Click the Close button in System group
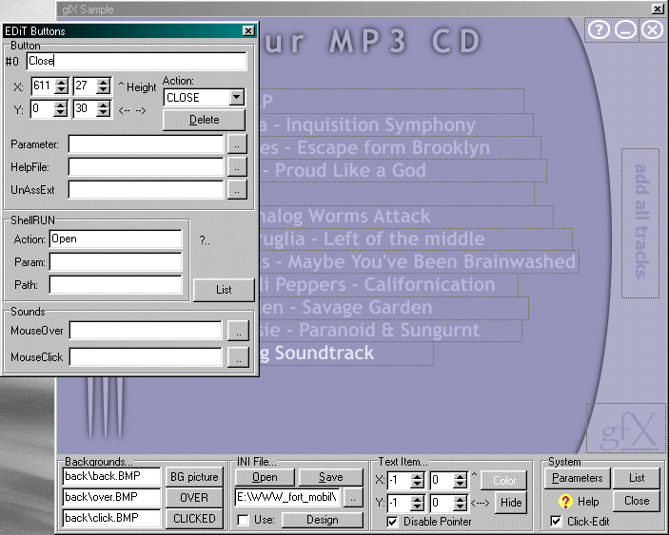The width and height of the screenshot is (669, 535). click(637, 501)
